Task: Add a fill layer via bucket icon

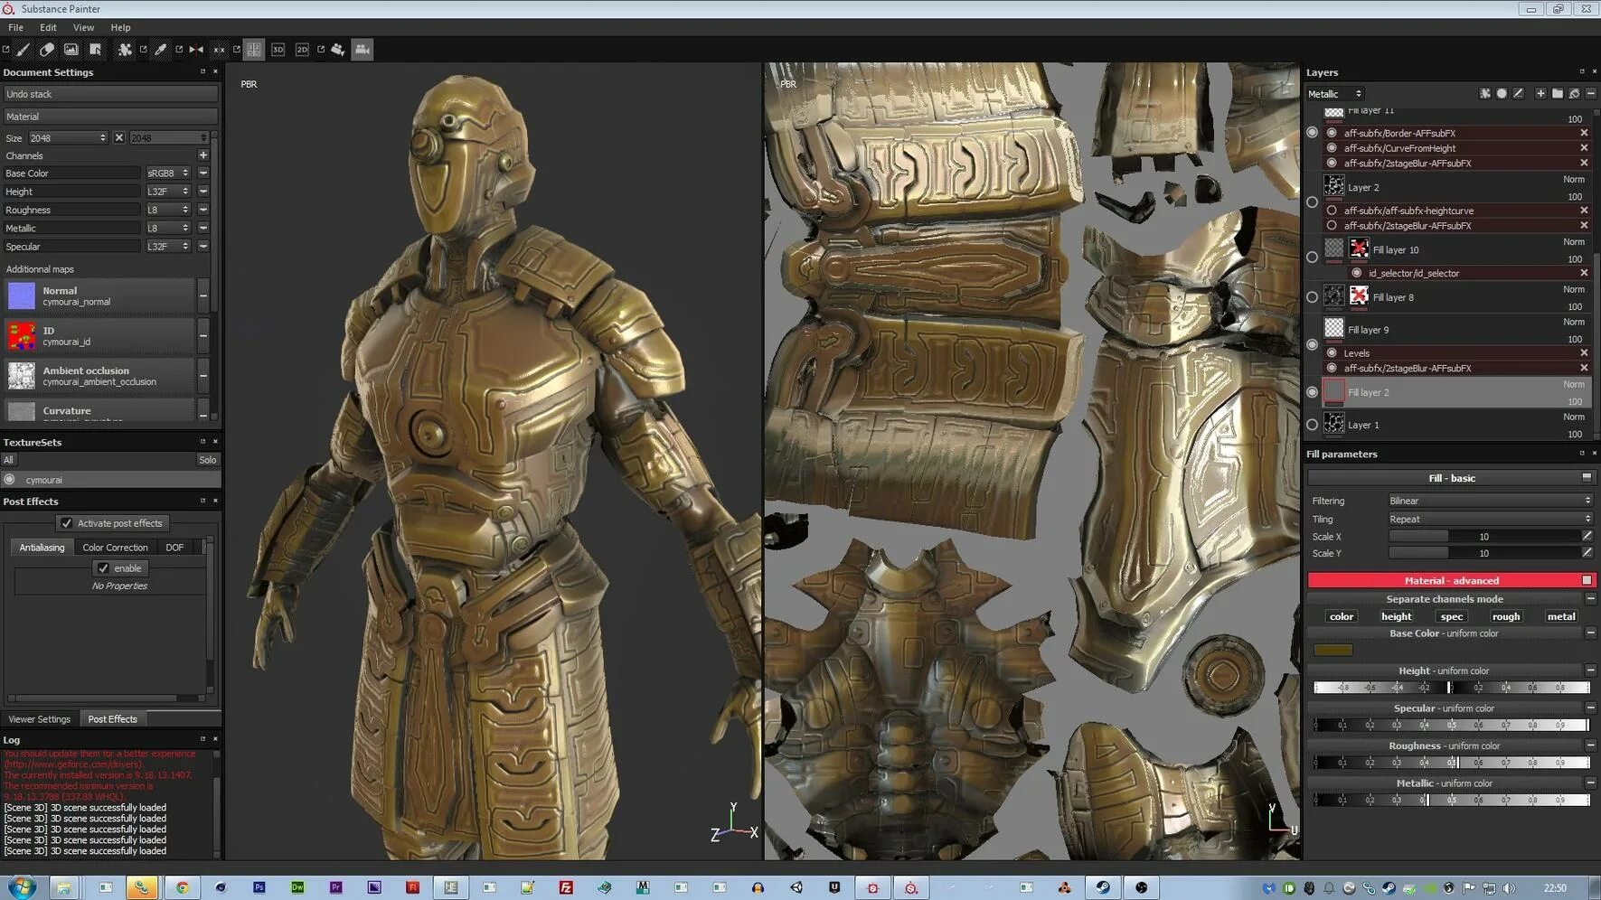Action: [1575, 94]
